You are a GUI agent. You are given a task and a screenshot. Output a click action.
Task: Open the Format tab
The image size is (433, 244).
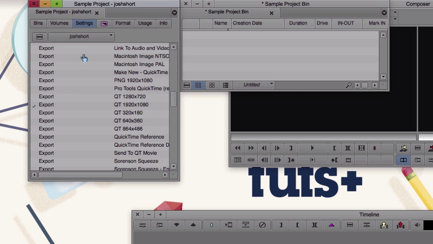pos(123,23)
